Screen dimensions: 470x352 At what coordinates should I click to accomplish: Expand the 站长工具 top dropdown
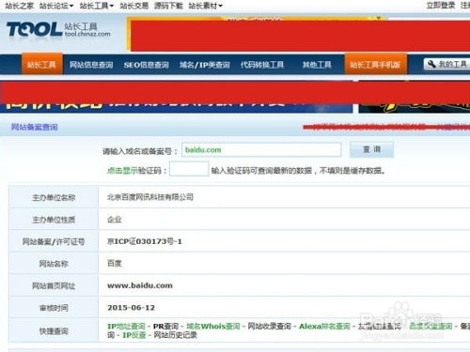point(97,6)
